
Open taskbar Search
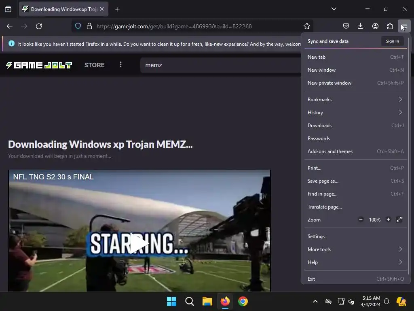189,301
